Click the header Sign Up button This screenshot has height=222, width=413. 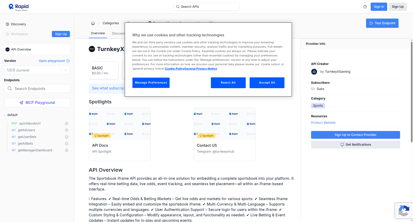coord(398,7)
